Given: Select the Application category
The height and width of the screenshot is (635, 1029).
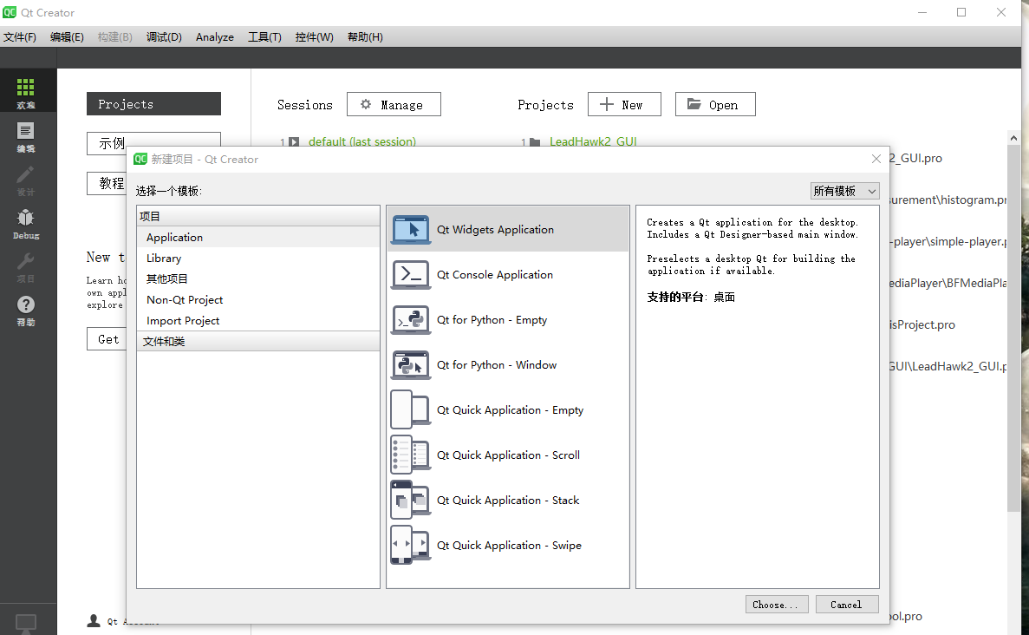Looking at the screenshot, I should point(258,237).
